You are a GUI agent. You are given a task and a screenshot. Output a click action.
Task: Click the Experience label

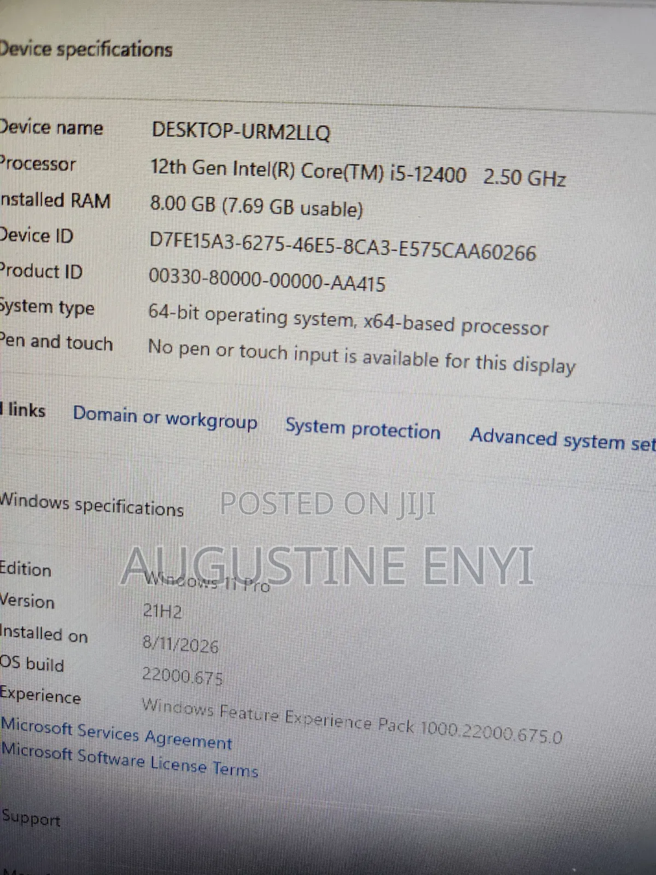40,695
